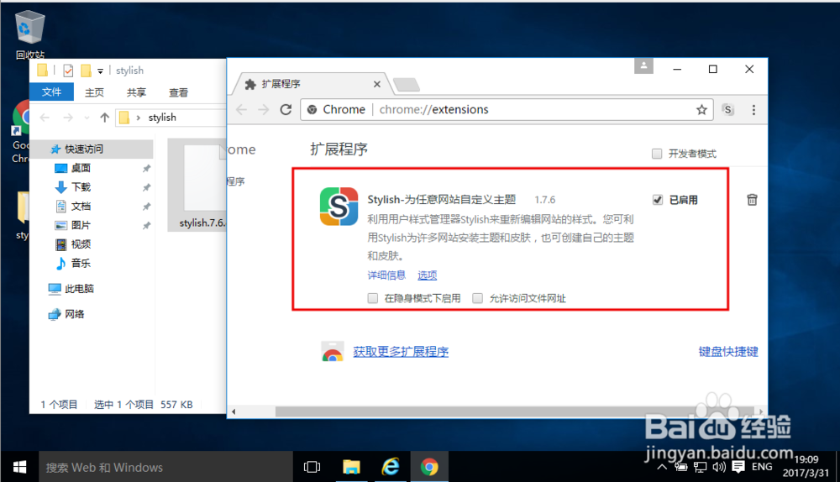840x482 pixels.
Task: Go forward in Chrome
Action: [264, 110]
